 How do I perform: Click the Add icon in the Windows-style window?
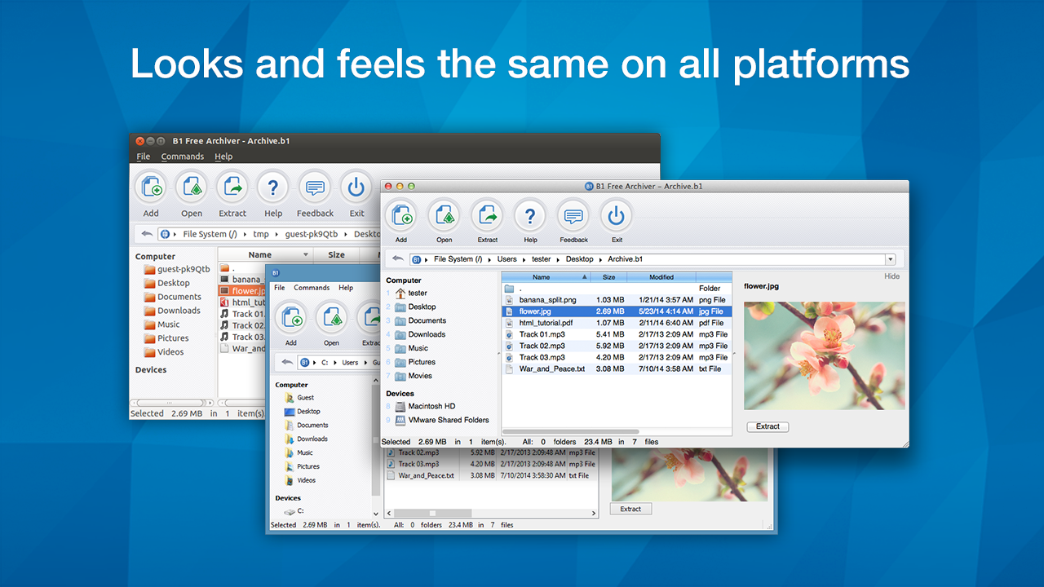click(291, 318)
